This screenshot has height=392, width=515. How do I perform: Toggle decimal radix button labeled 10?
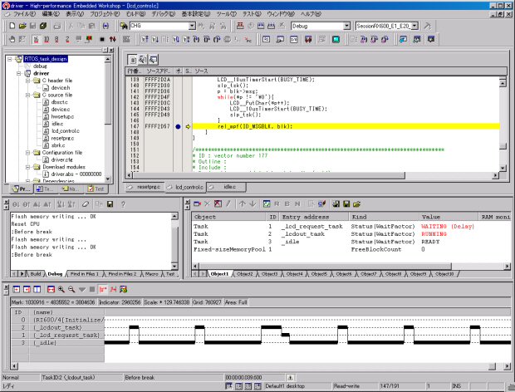(47, 39)
